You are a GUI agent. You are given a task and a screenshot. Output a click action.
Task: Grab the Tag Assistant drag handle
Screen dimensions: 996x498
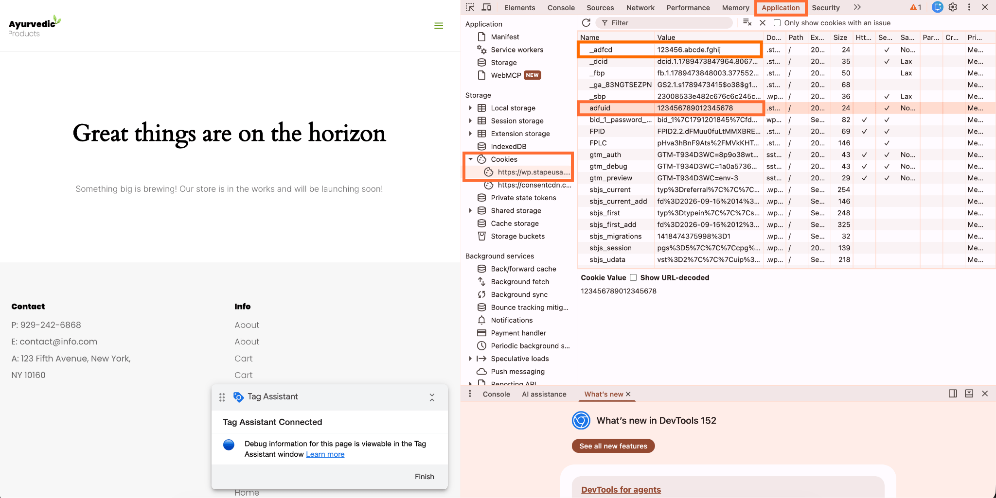pyautogui.click(x=222, y=397)
